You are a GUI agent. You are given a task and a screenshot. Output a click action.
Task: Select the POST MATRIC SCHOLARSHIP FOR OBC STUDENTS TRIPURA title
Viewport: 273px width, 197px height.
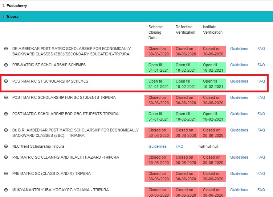pyautogui.click(x=65, y=114)
